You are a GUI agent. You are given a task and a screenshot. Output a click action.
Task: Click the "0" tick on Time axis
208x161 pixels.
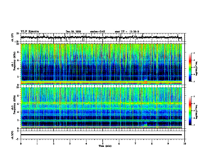pyautogui.click(x=21, y=144)
